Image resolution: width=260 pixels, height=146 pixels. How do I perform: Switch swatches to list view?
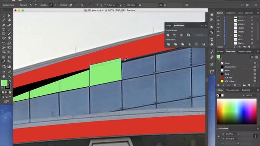pyautogui.click(x=252, y=57)
